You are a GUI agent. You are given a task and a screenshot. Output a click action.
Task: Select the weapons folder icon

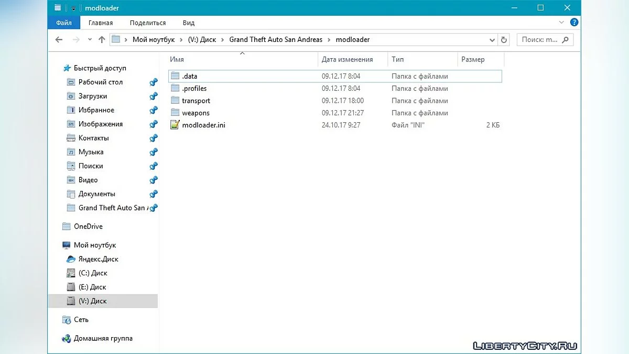pyautogui.click(x=175, y=113)
